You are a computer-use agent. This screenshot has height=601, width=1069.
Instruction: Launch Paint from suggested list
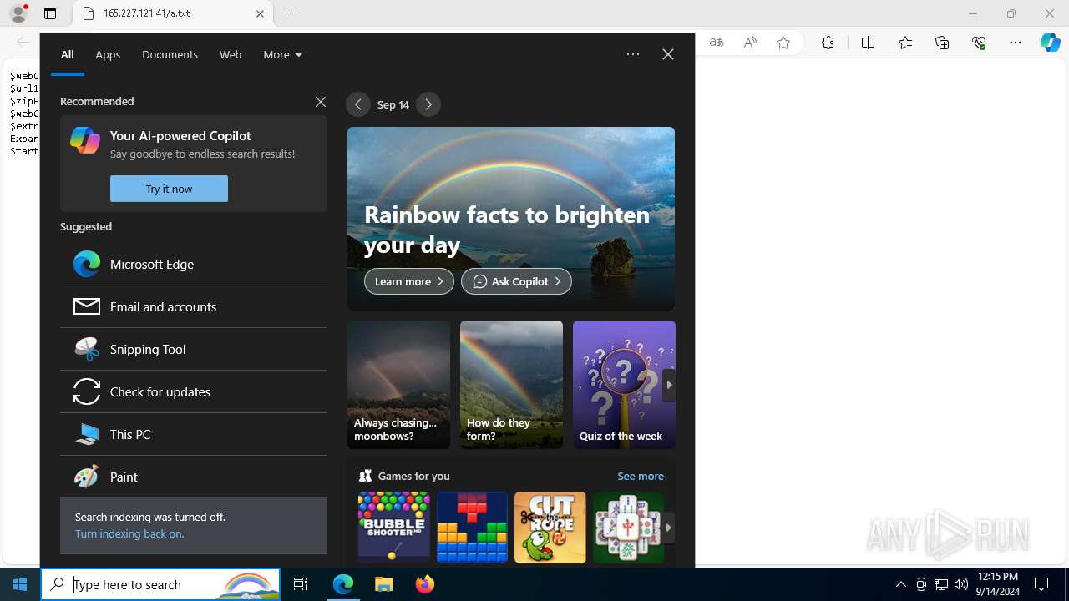pyautogui.click(x=194, y=477)
